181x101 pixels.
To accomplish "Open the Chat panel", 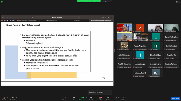I will (74, 98).
